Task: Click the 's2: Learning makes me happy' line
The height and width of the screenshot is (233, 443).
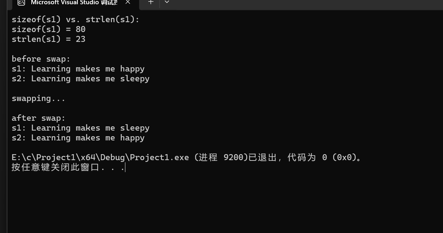Action: [78, 138]
